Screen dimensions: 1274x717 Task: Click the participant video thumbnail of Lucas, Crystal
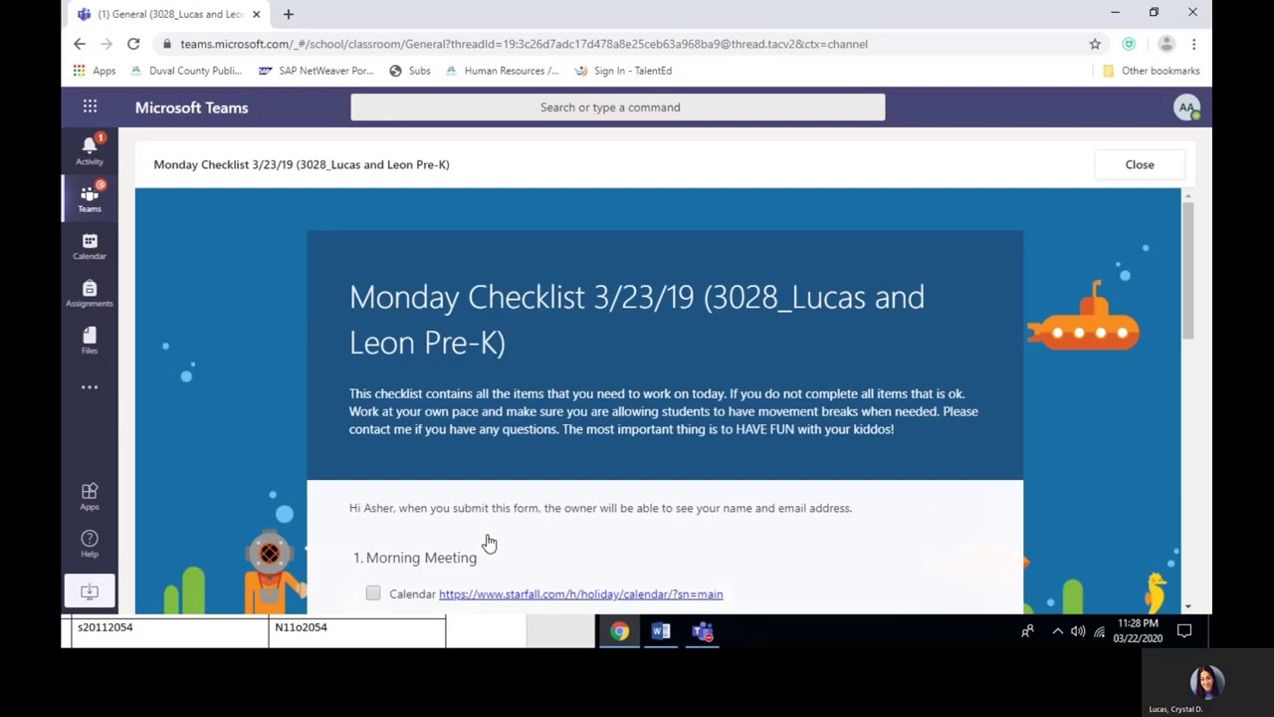click(1206, 683)
